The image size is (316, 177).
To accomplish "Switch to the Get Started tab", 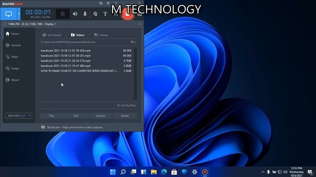I will (x=52, y=35).
